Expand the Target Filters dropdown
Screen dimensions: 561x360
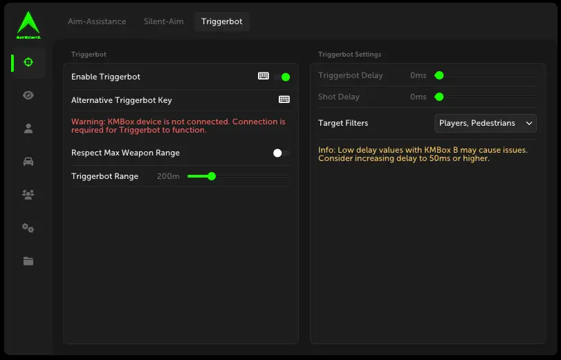(x=486, y=123)
